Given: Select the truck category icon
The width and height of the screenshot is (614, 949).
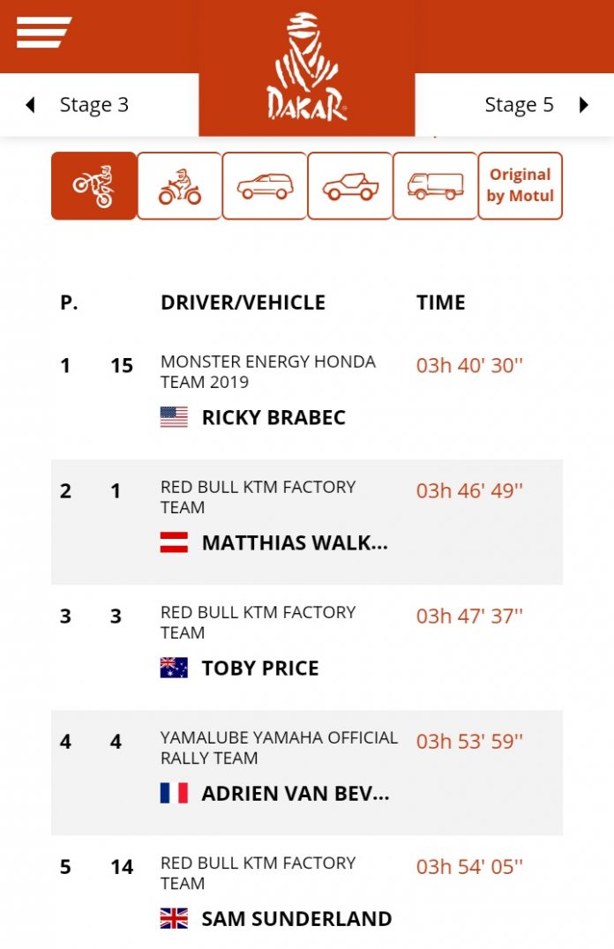Looking at the screenshot, I should (435, 186).
